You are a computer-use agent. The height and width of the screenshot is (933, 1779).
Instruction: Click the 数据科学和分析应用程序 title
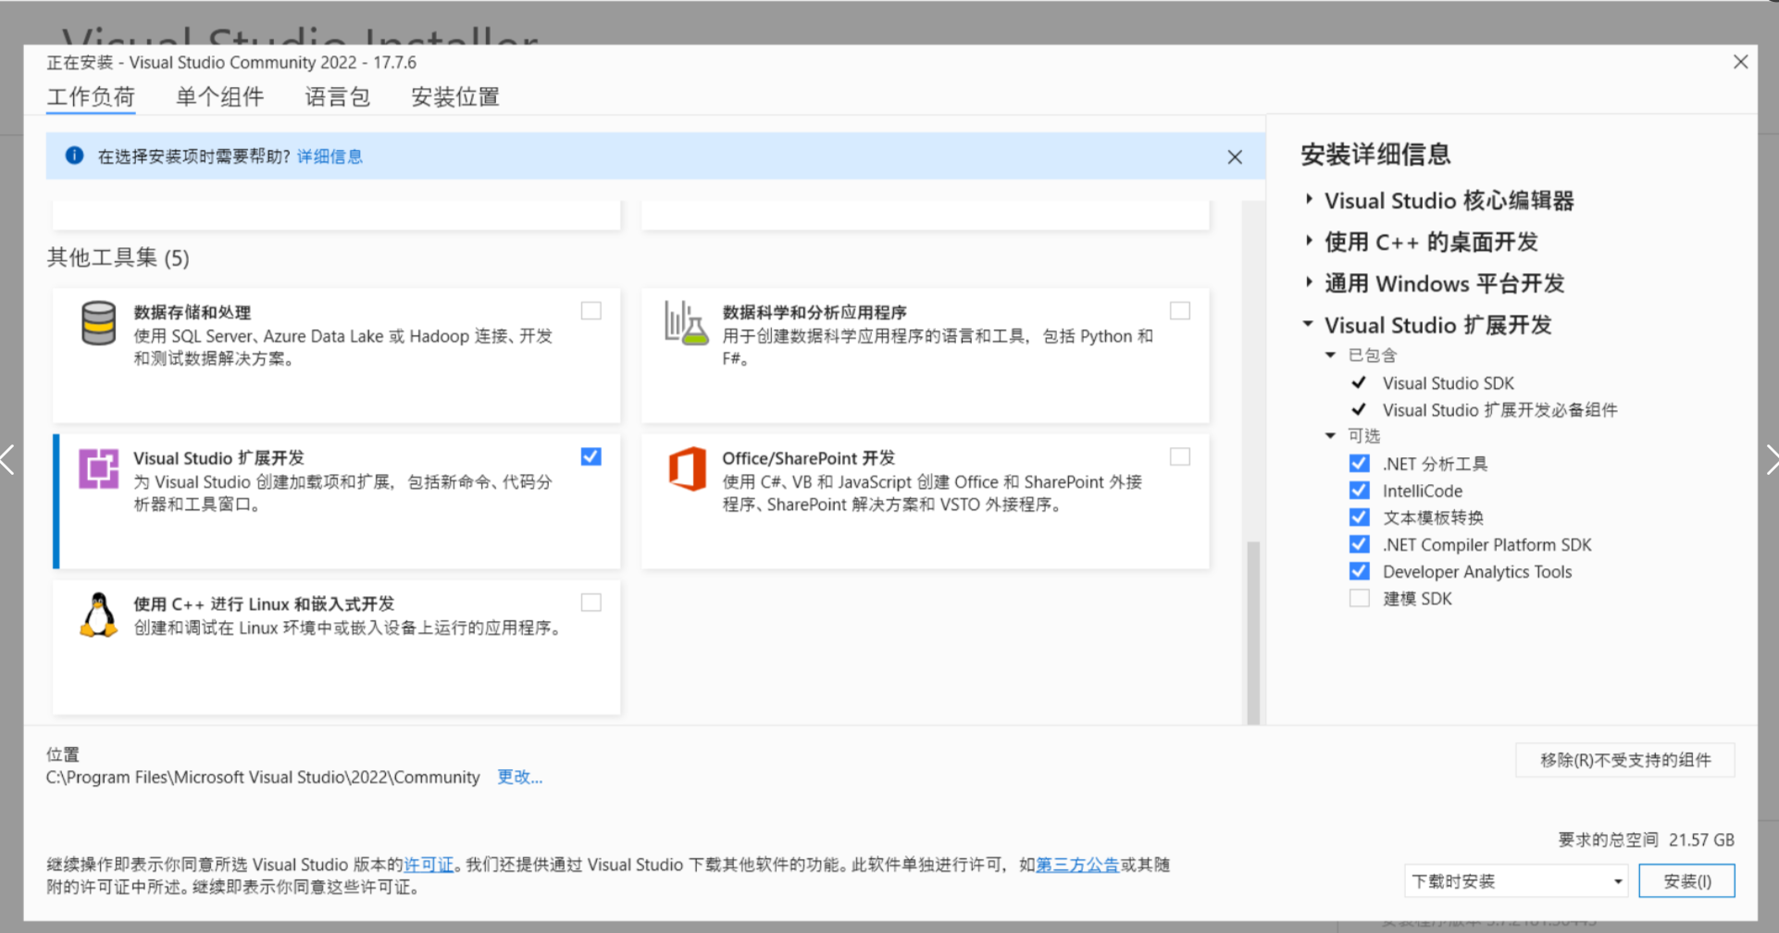click(x=815, y=312)
